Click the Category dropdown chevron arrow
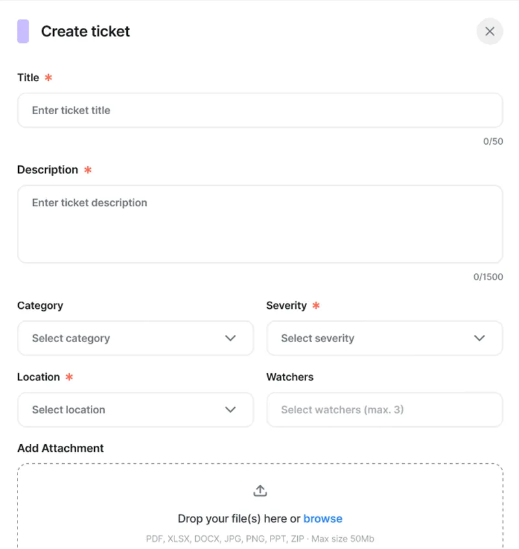This screenshot has height=549, width=519. [x=230, y=338]
